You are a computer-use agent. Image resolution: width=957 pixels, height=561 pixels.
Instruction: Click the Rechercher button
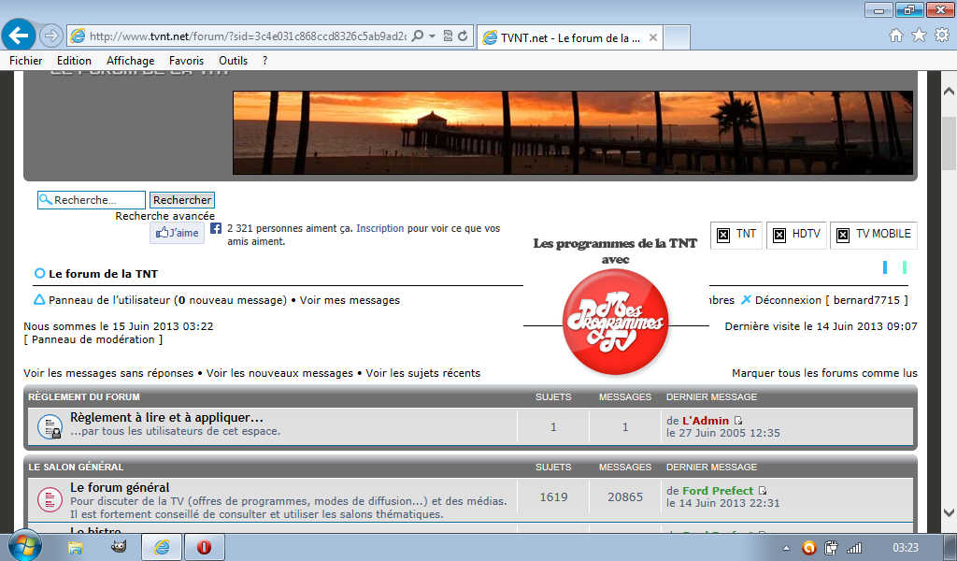tap(182, 199)
